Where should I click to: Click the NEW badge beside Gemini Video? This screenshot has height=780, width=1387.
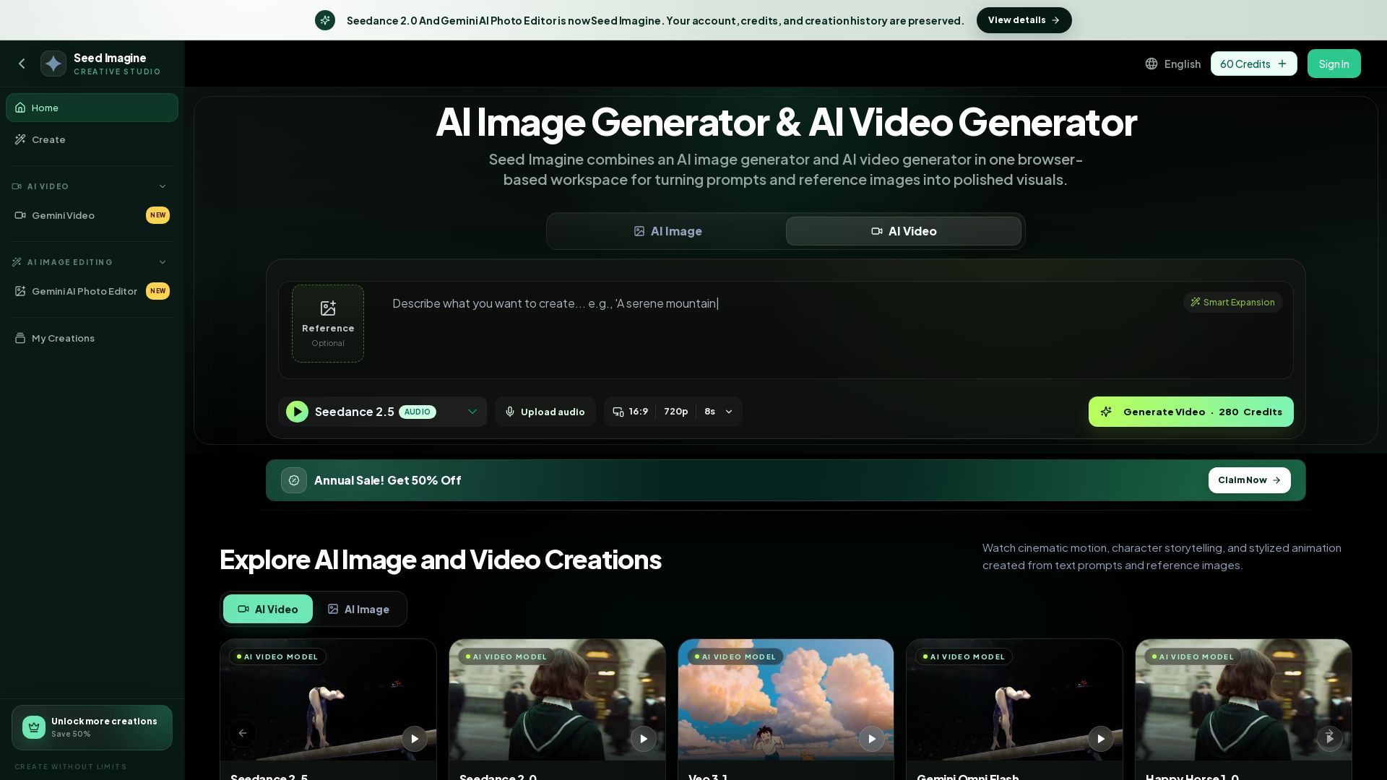(157, 215)
